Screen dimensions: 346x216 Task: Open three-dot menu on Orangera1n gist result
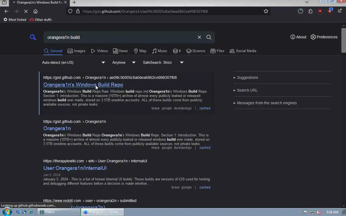195,148
